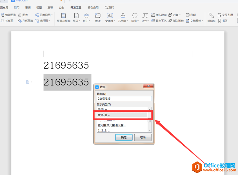Select the 壹,贰,叁 ... number type
The height and width of the screenshot is (175, 238).
(x=122, y=115)
